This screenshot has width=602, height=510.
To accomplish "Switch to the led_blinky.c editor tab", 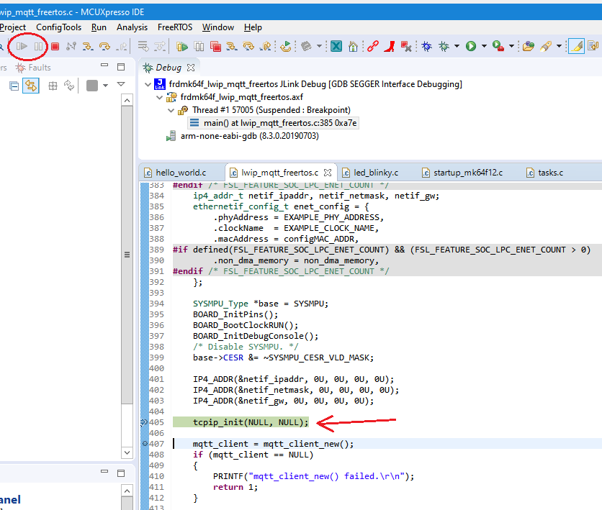I will tap(371, 173).
